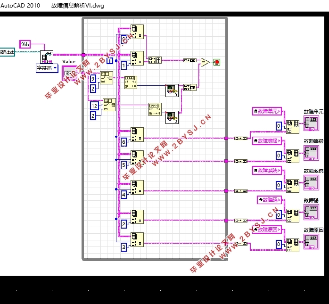Click the String Subset node fed by constant 12
This screenshot has width=329, height=304.
point(109,105)
